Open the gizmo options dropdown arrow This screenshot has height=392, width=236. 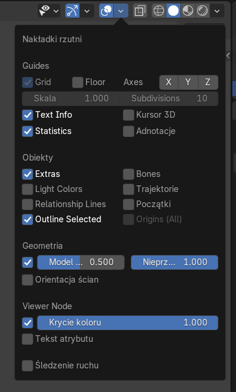coord(87,11)
